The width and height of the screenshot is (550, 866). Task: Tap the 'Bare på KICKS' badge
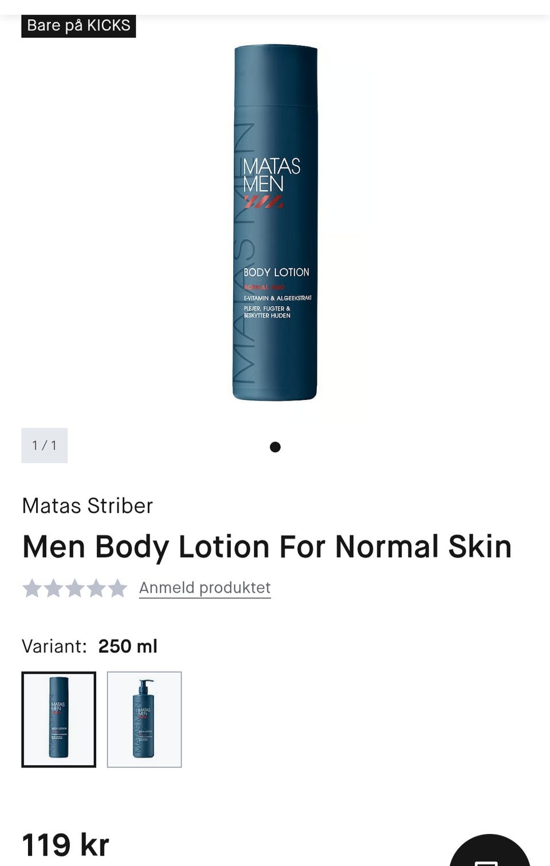point(78,25)
